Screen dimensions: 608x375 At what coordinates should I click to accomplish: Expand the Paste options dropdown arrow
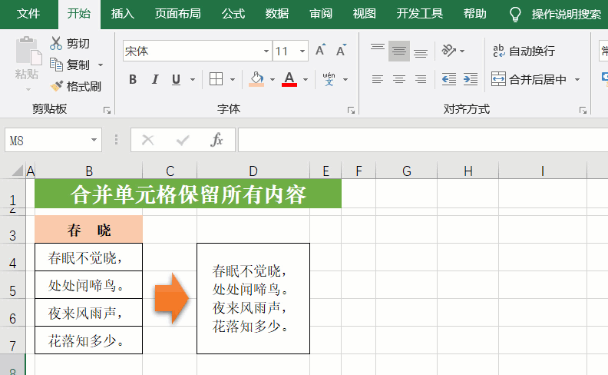[28, 90]
